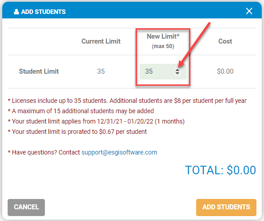This screenshot has height=221, width=264.
Task: Select the Cost column header
Action: pos(225,41)
